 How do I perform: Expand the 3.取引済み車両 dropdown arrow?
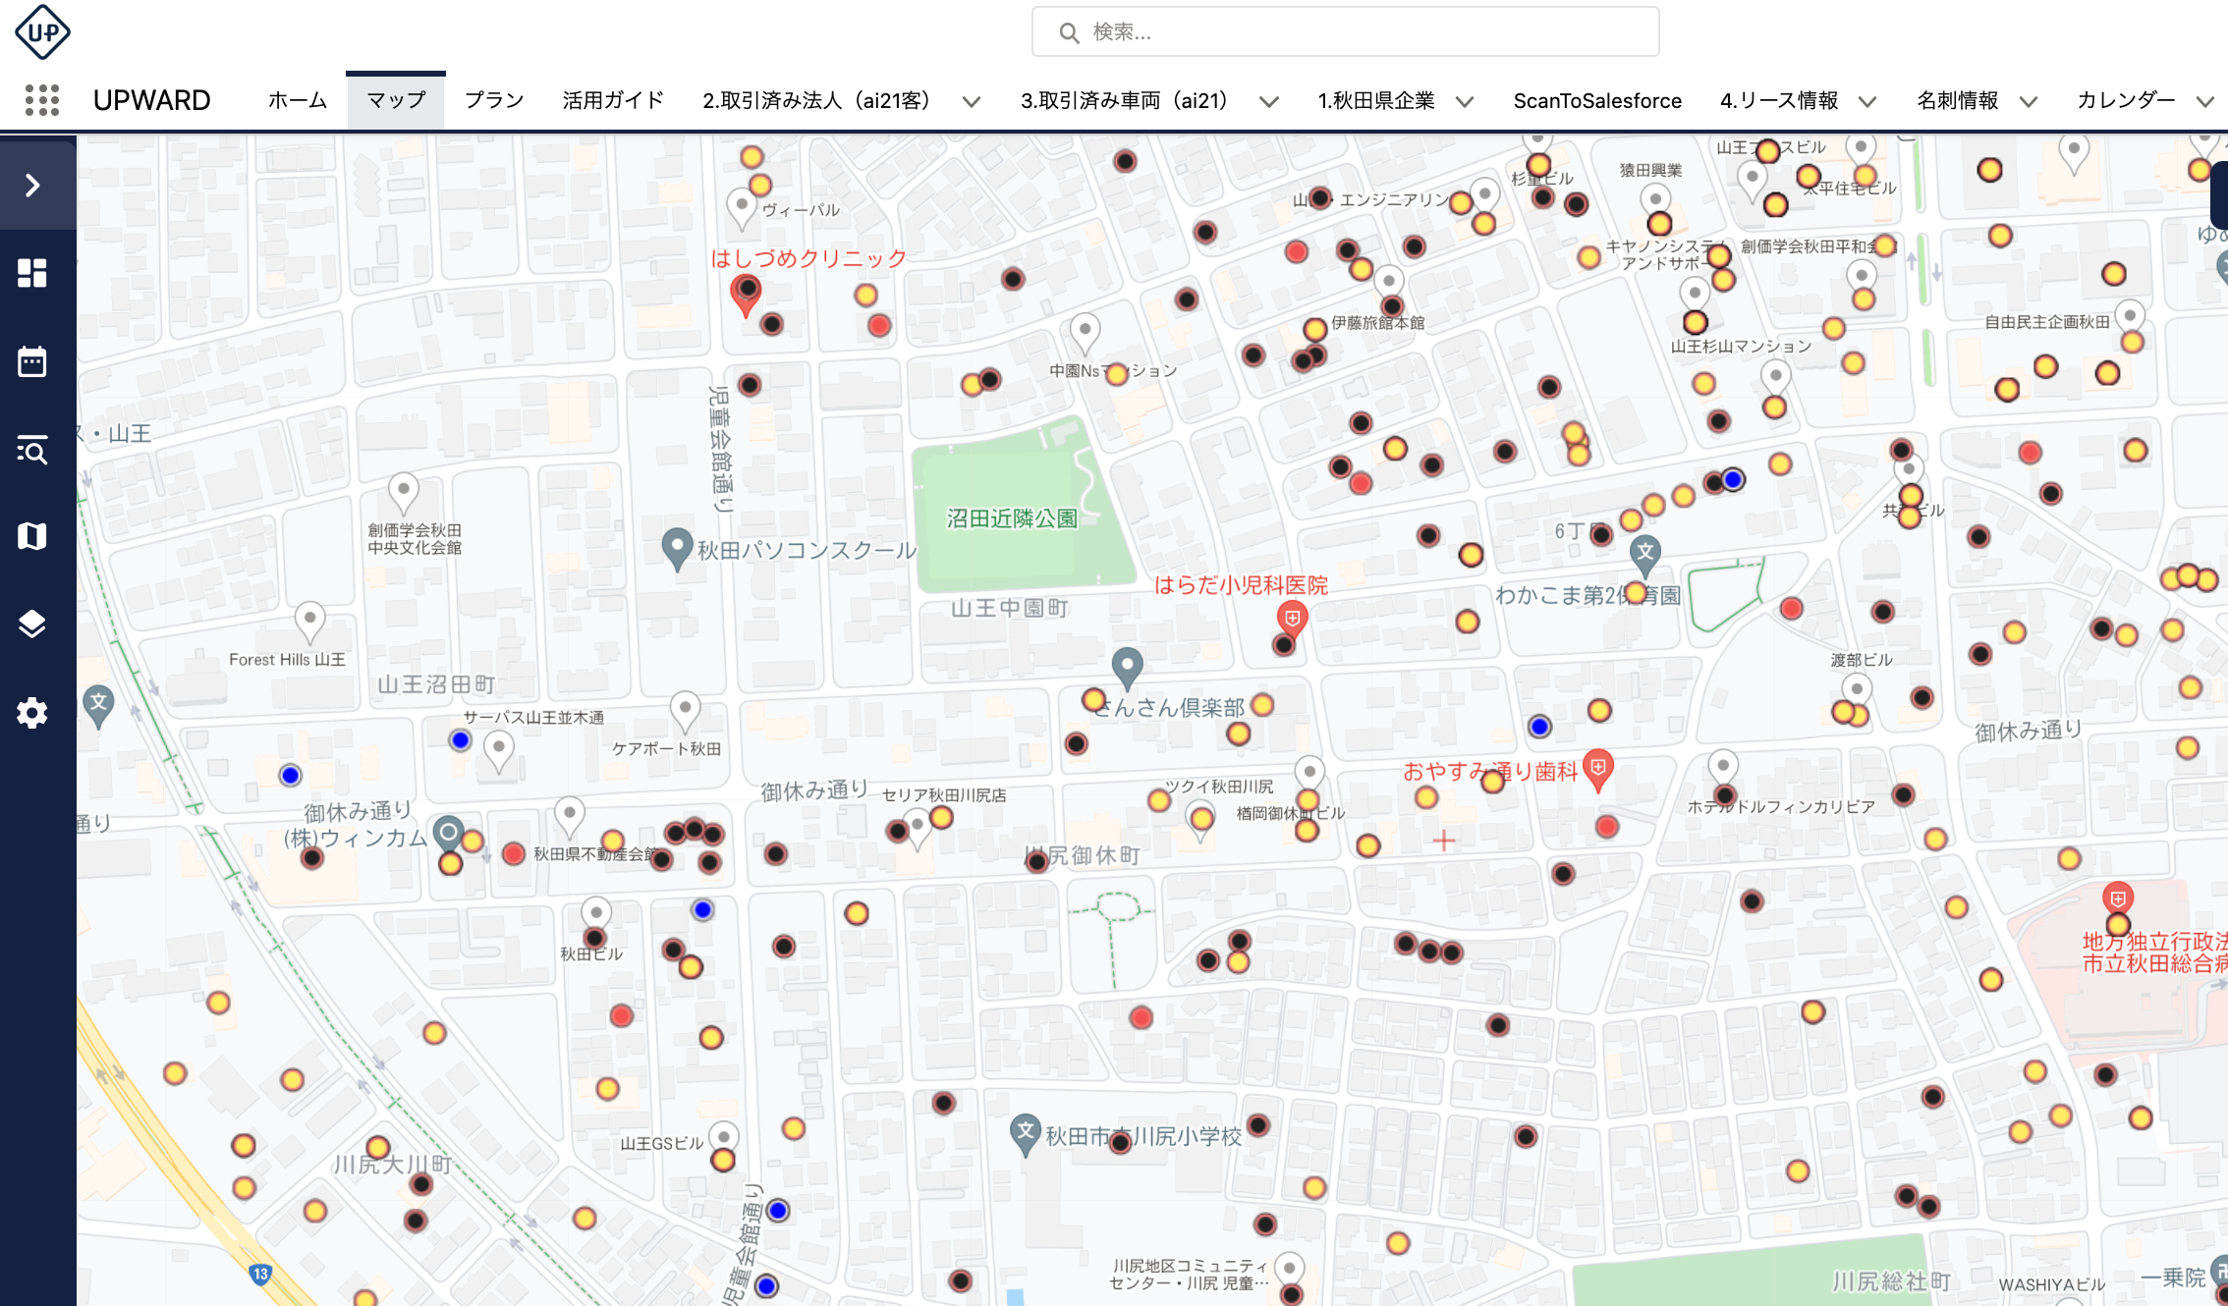[1268, 101]
